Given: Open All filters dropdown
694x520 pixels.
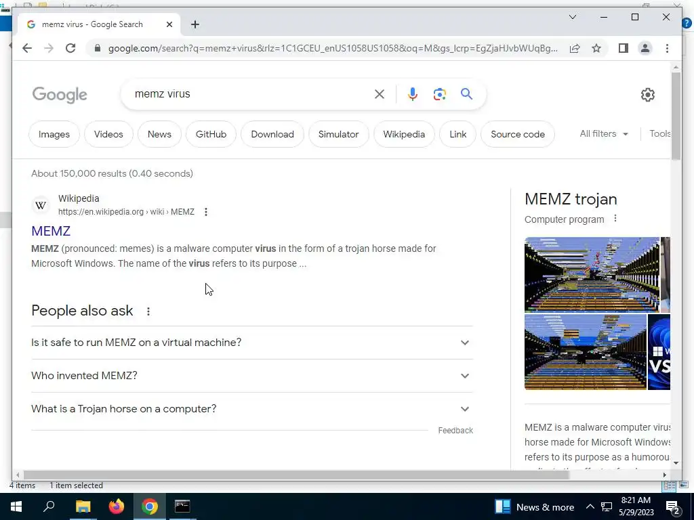Looking at the screenshot, I should click(604, 133).
